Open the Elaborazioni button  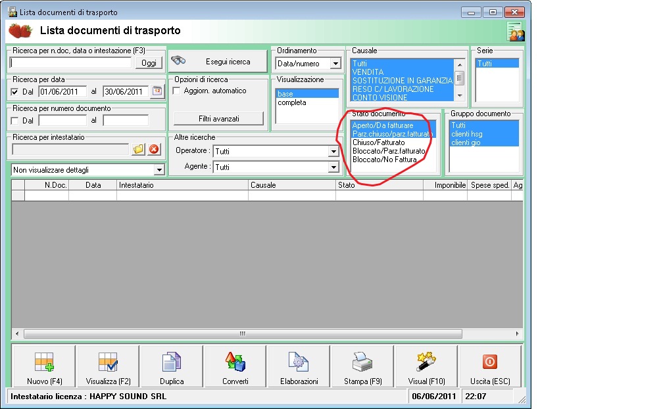299,366
